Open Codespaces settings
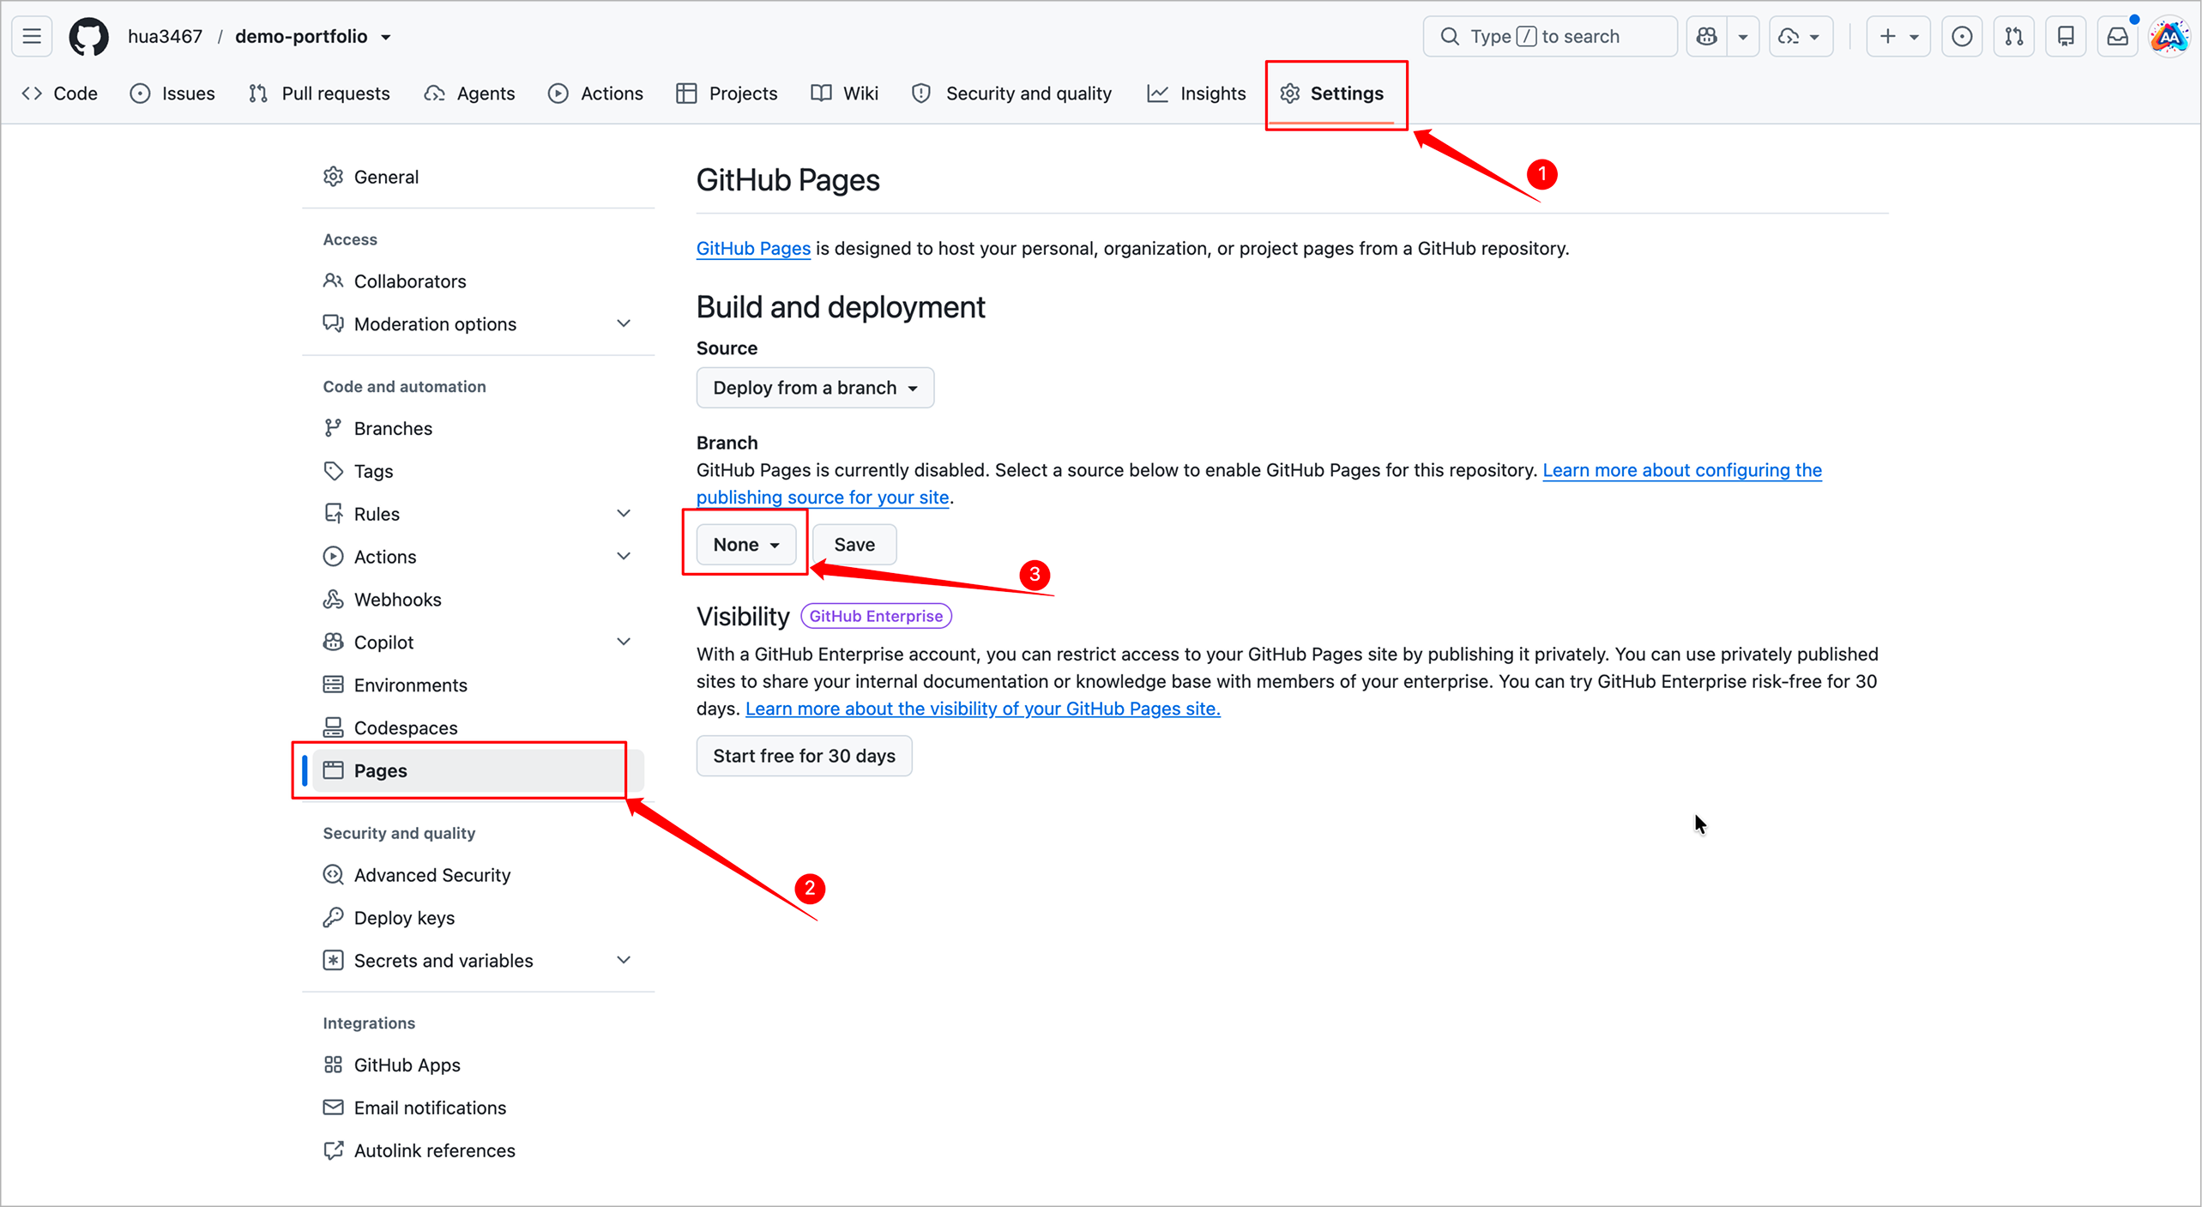 479,727
